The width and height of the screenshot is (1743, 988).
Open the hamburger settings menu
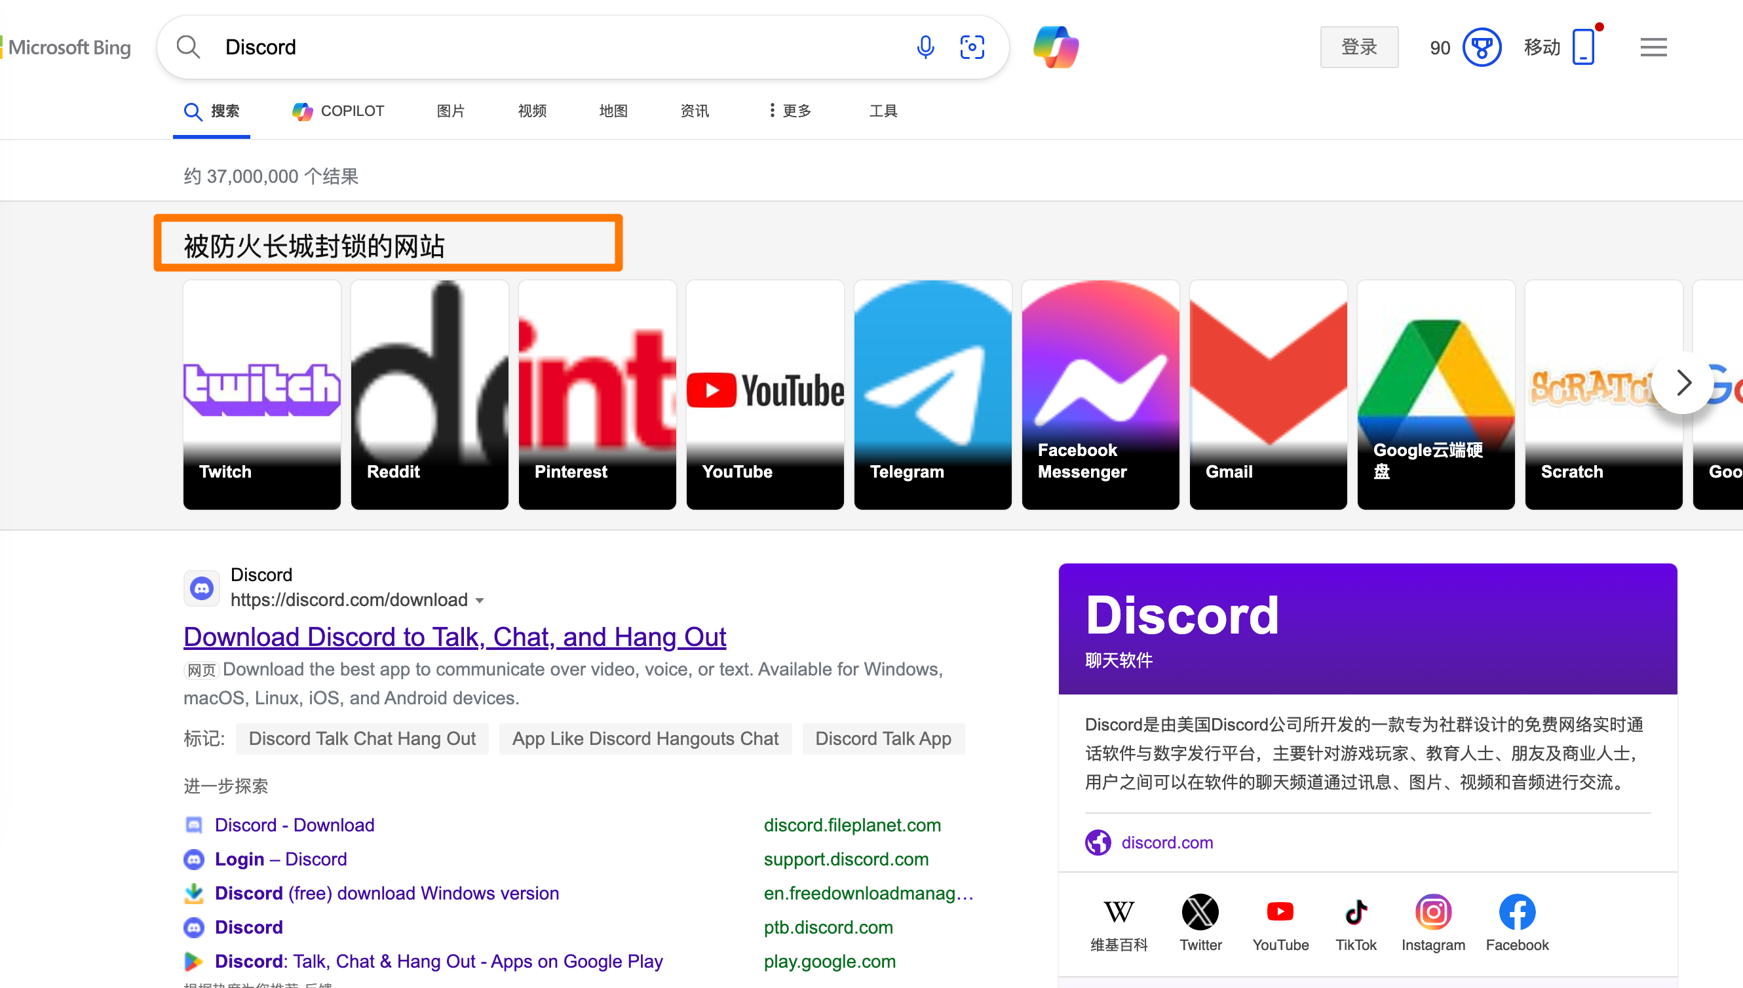tap(1653, 47)
